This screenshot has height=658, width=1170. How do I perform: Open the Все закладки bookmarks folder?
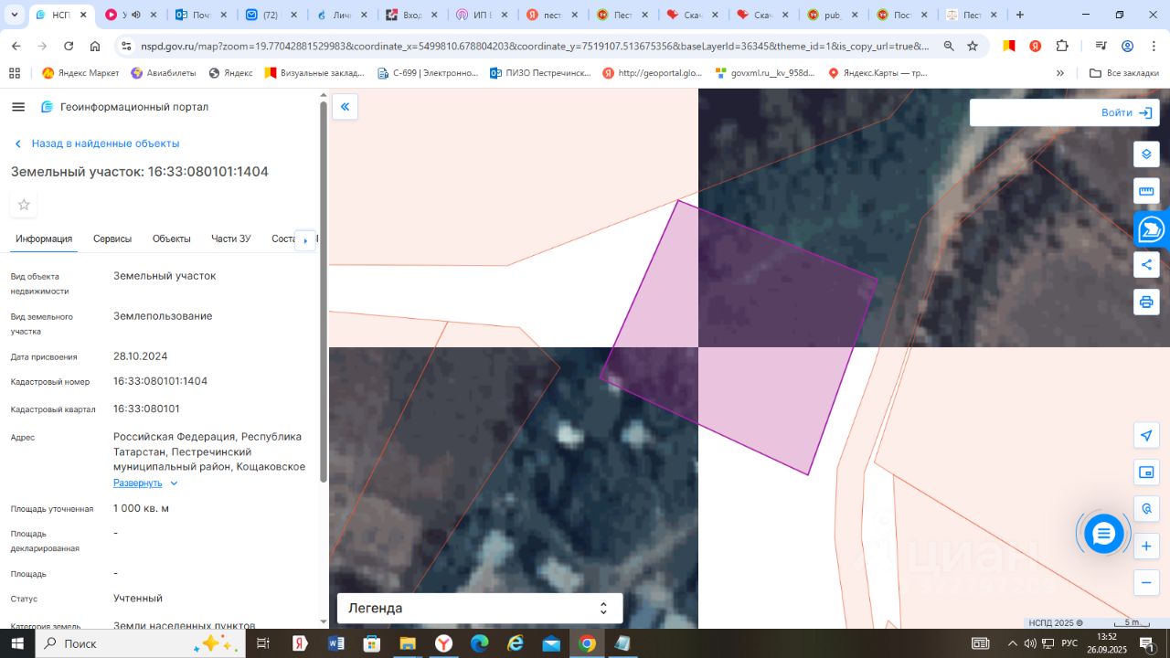(x=1124, y=73)
